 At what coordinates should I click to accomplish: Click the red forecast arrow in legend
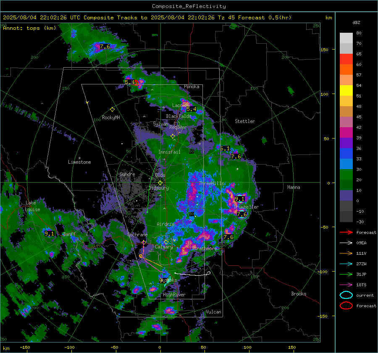[346, 232]
